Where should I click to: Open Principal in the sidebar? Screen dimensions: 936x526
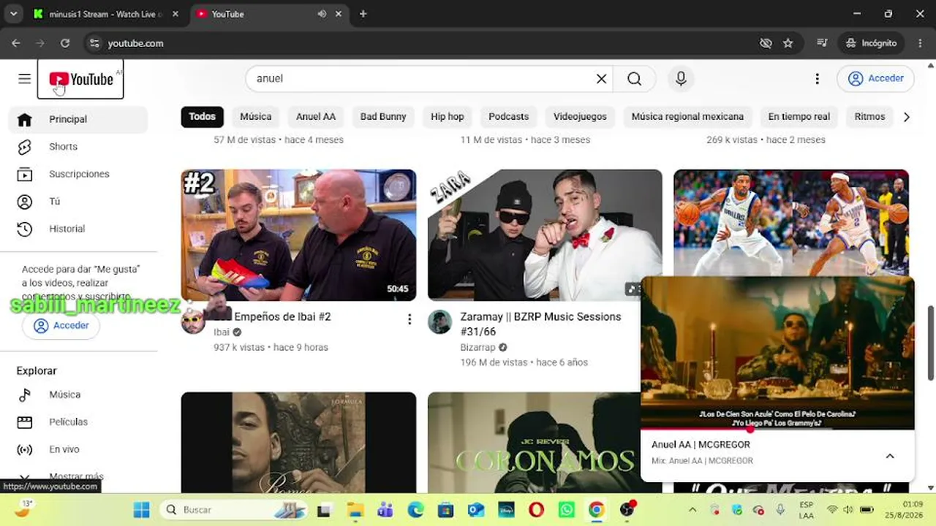[x=78, y=120]
